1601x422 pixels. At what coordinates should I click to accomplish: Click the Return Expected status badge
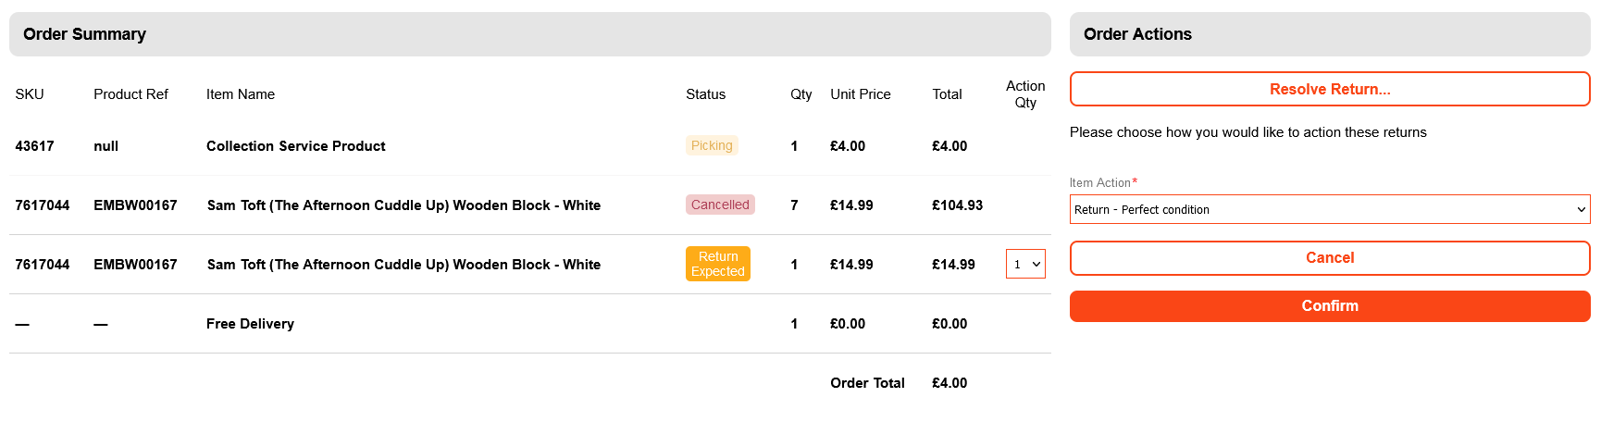(717, 264)
